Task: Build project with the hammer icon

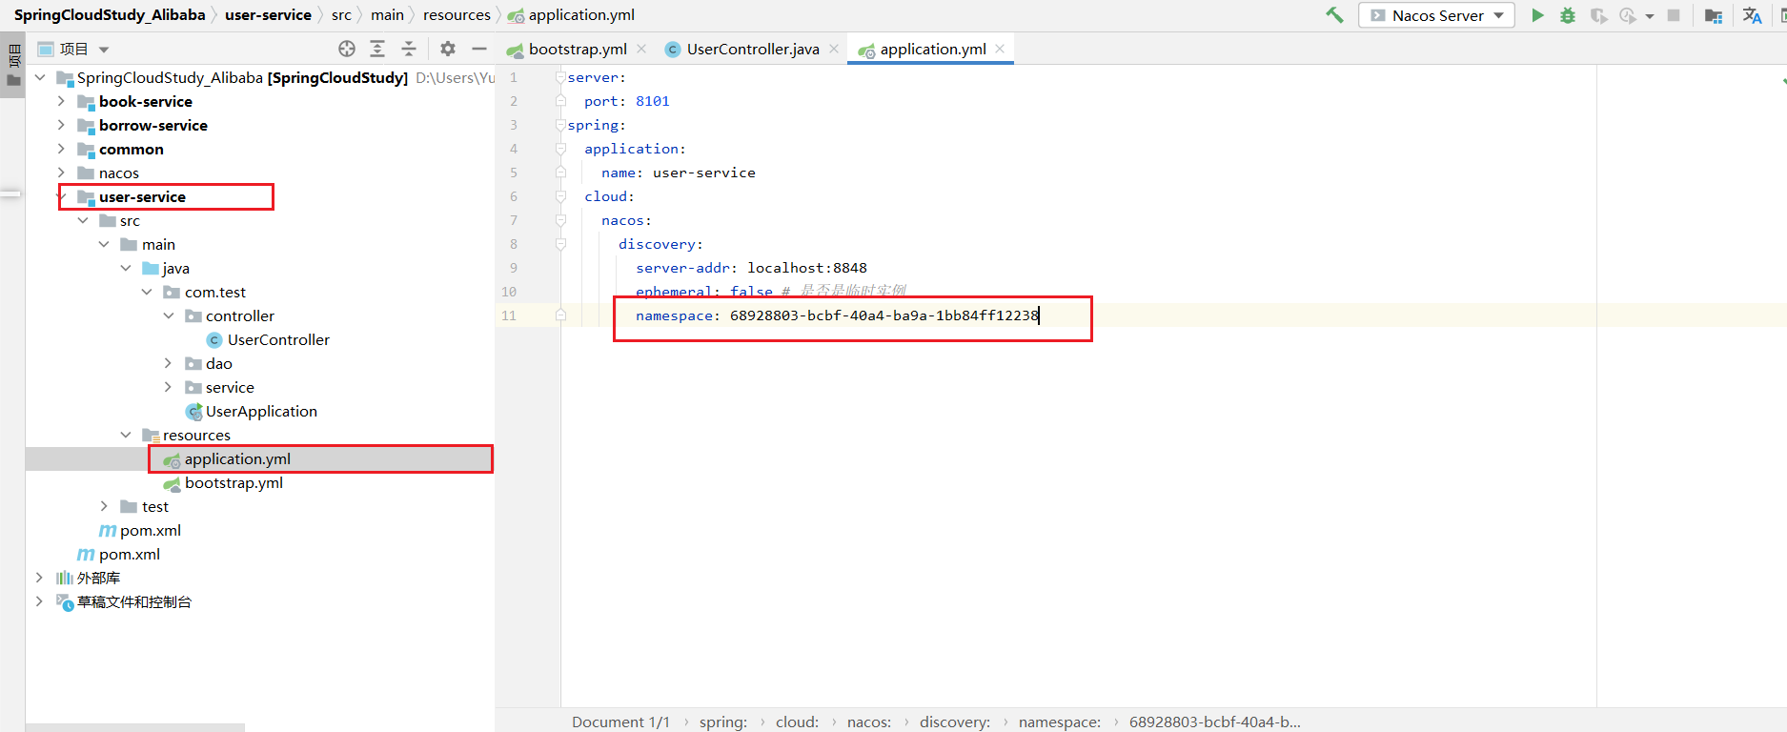Action: click(x=1334, y=15)
